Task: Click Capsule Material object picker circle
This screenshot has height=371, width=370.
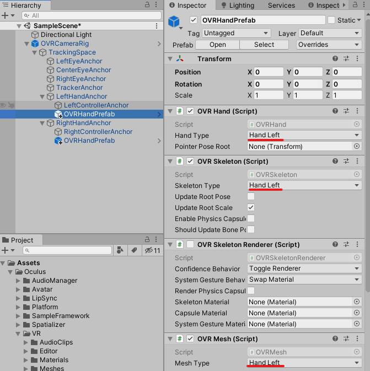Action: coord(357,313)
